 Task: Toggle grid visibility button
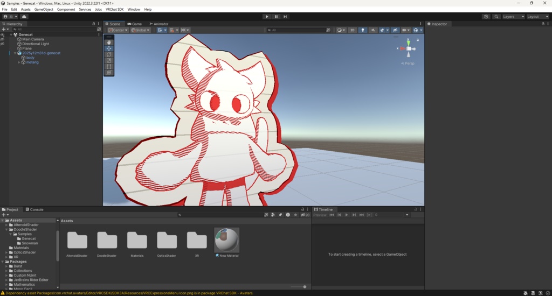pyautogui.click(x=160, y=30)
